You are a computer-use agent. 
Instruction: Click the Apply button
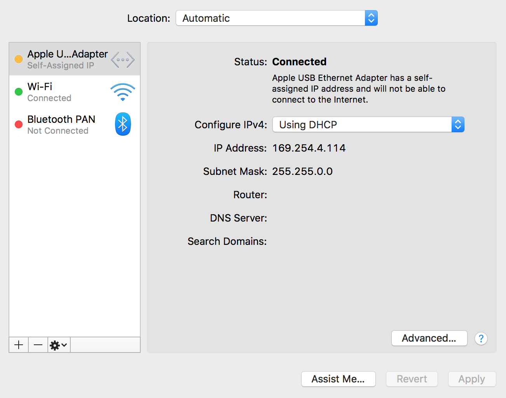click(x=472, y=379)
